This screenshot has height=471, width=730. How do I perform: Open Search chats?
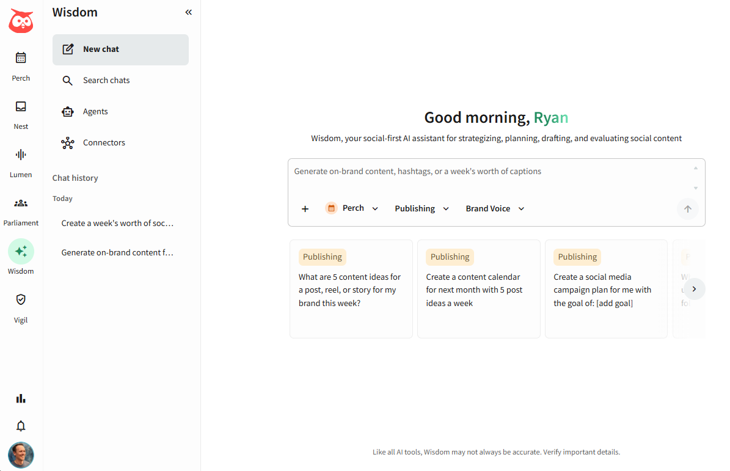click(120, 81)
